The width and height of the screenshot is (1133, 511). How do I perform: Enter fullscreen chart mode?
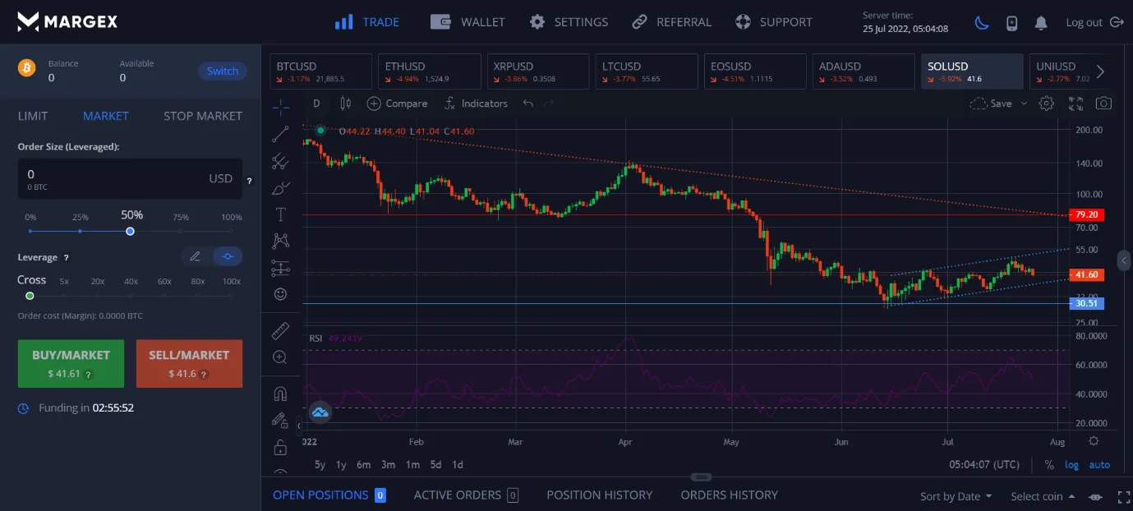coord(1075,104)
